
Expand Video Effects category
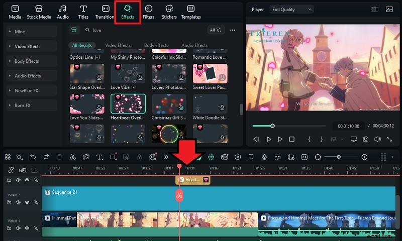click(32, 46)
